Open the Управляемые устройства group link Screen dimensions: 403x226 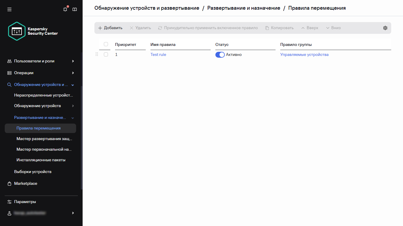point(304,54)
